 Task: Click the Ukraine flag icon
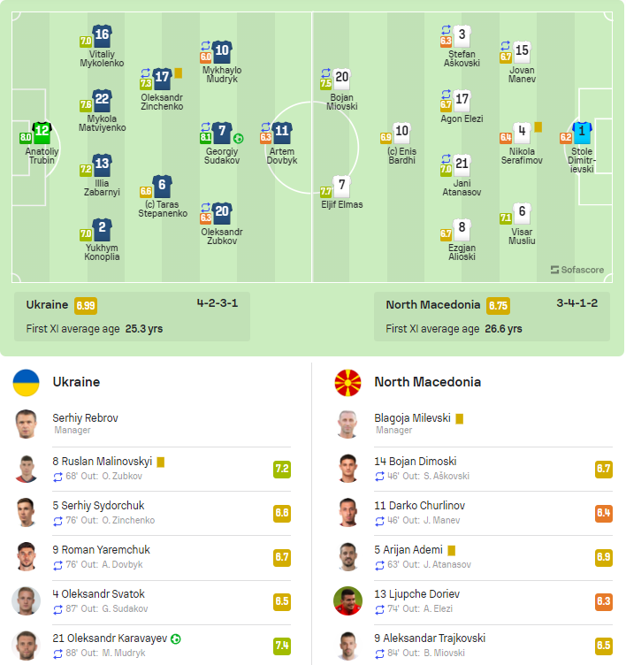[x=26, y=383]
